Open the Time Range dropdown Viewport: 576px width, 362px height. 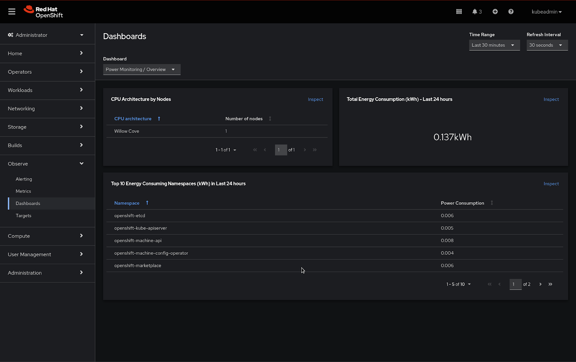[494, 45]
